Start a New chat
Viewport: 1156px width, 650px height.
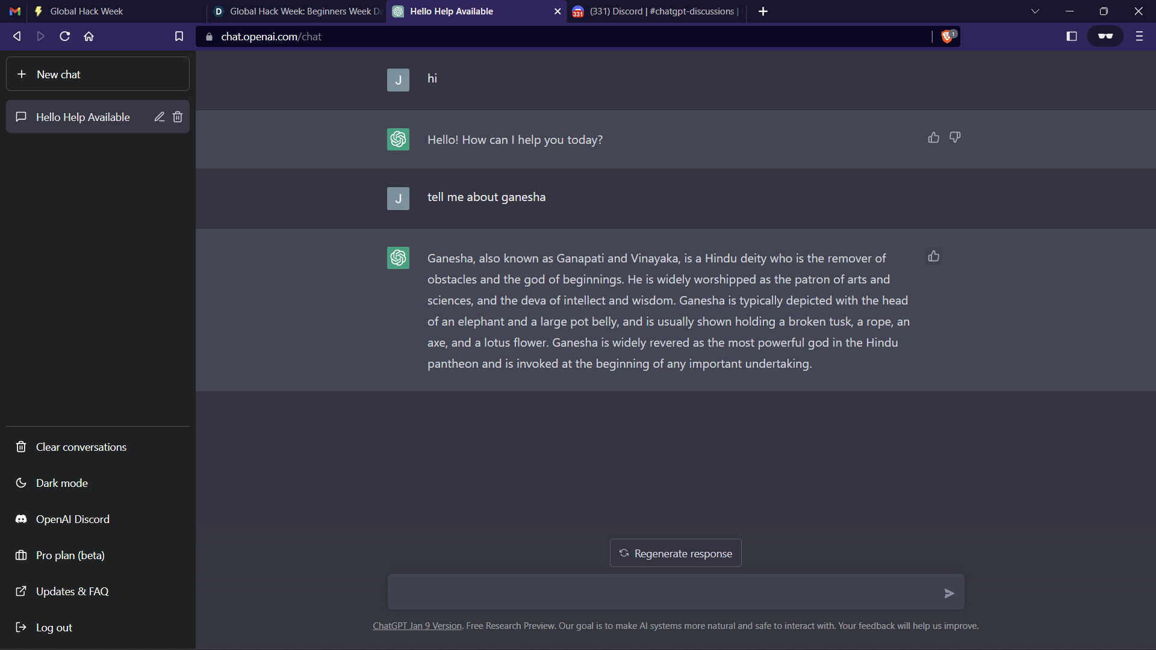(98, 74)
